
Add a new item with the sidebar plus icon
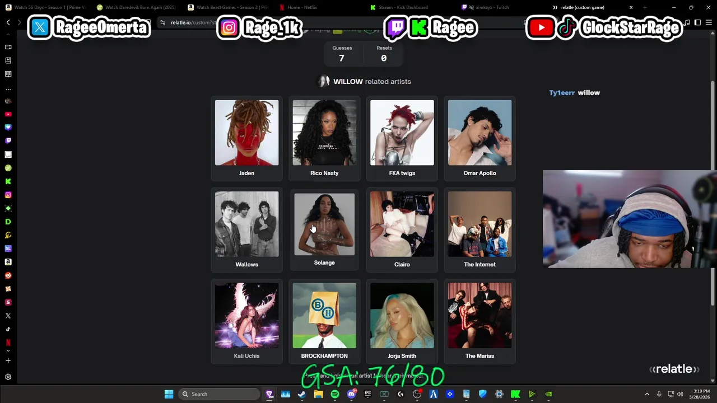[x=8, y=360]
